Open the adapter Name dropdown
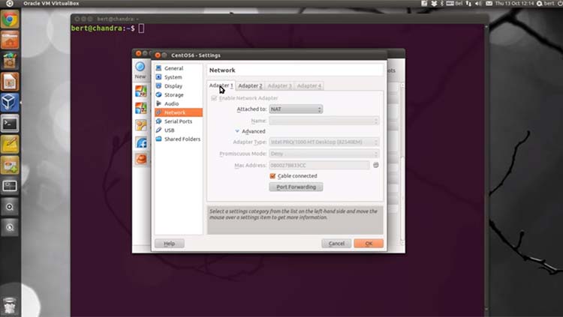563x317 pixels. click(324, 121)
